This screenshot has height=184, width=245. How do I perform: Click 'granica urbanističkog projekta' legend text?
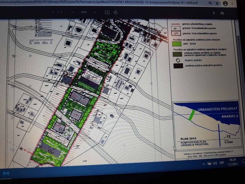197,24
